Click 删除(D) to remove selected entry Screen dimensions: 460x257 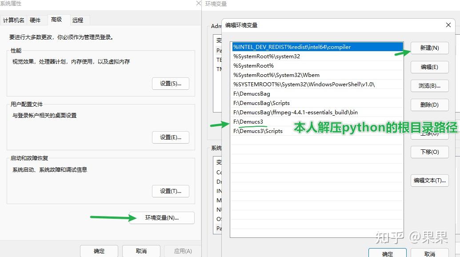[429, 105]
